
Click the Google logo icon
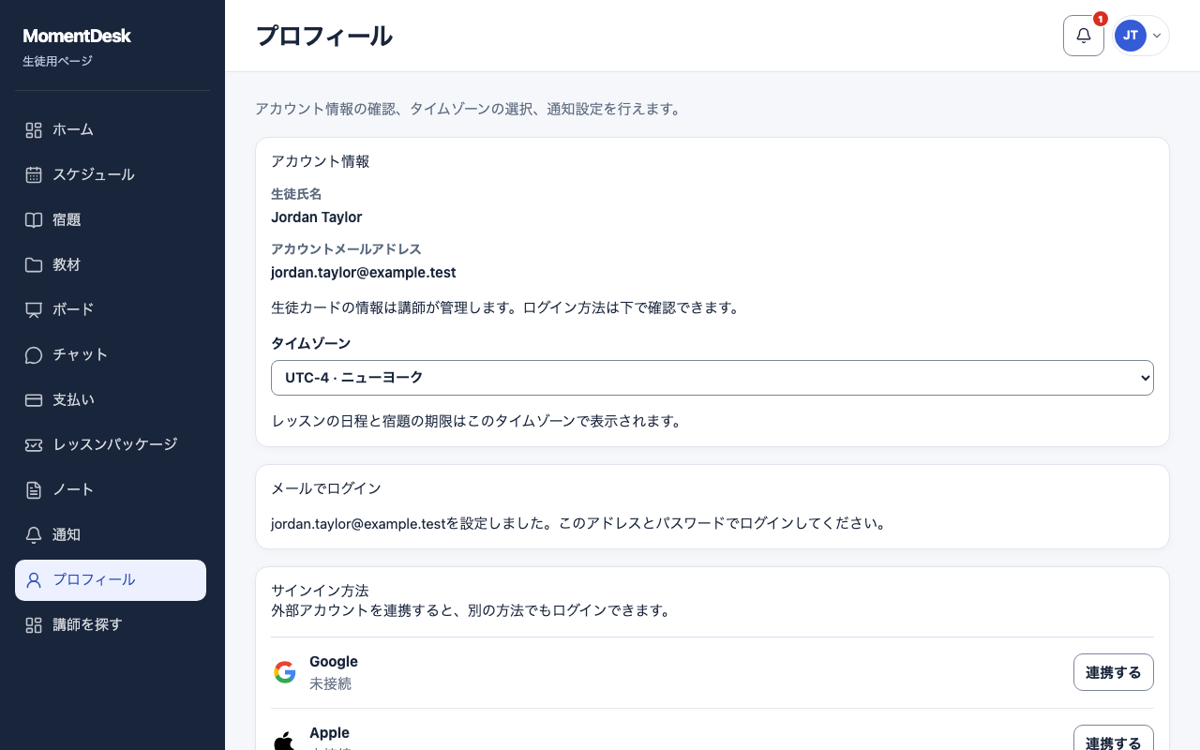click(285, 672)
